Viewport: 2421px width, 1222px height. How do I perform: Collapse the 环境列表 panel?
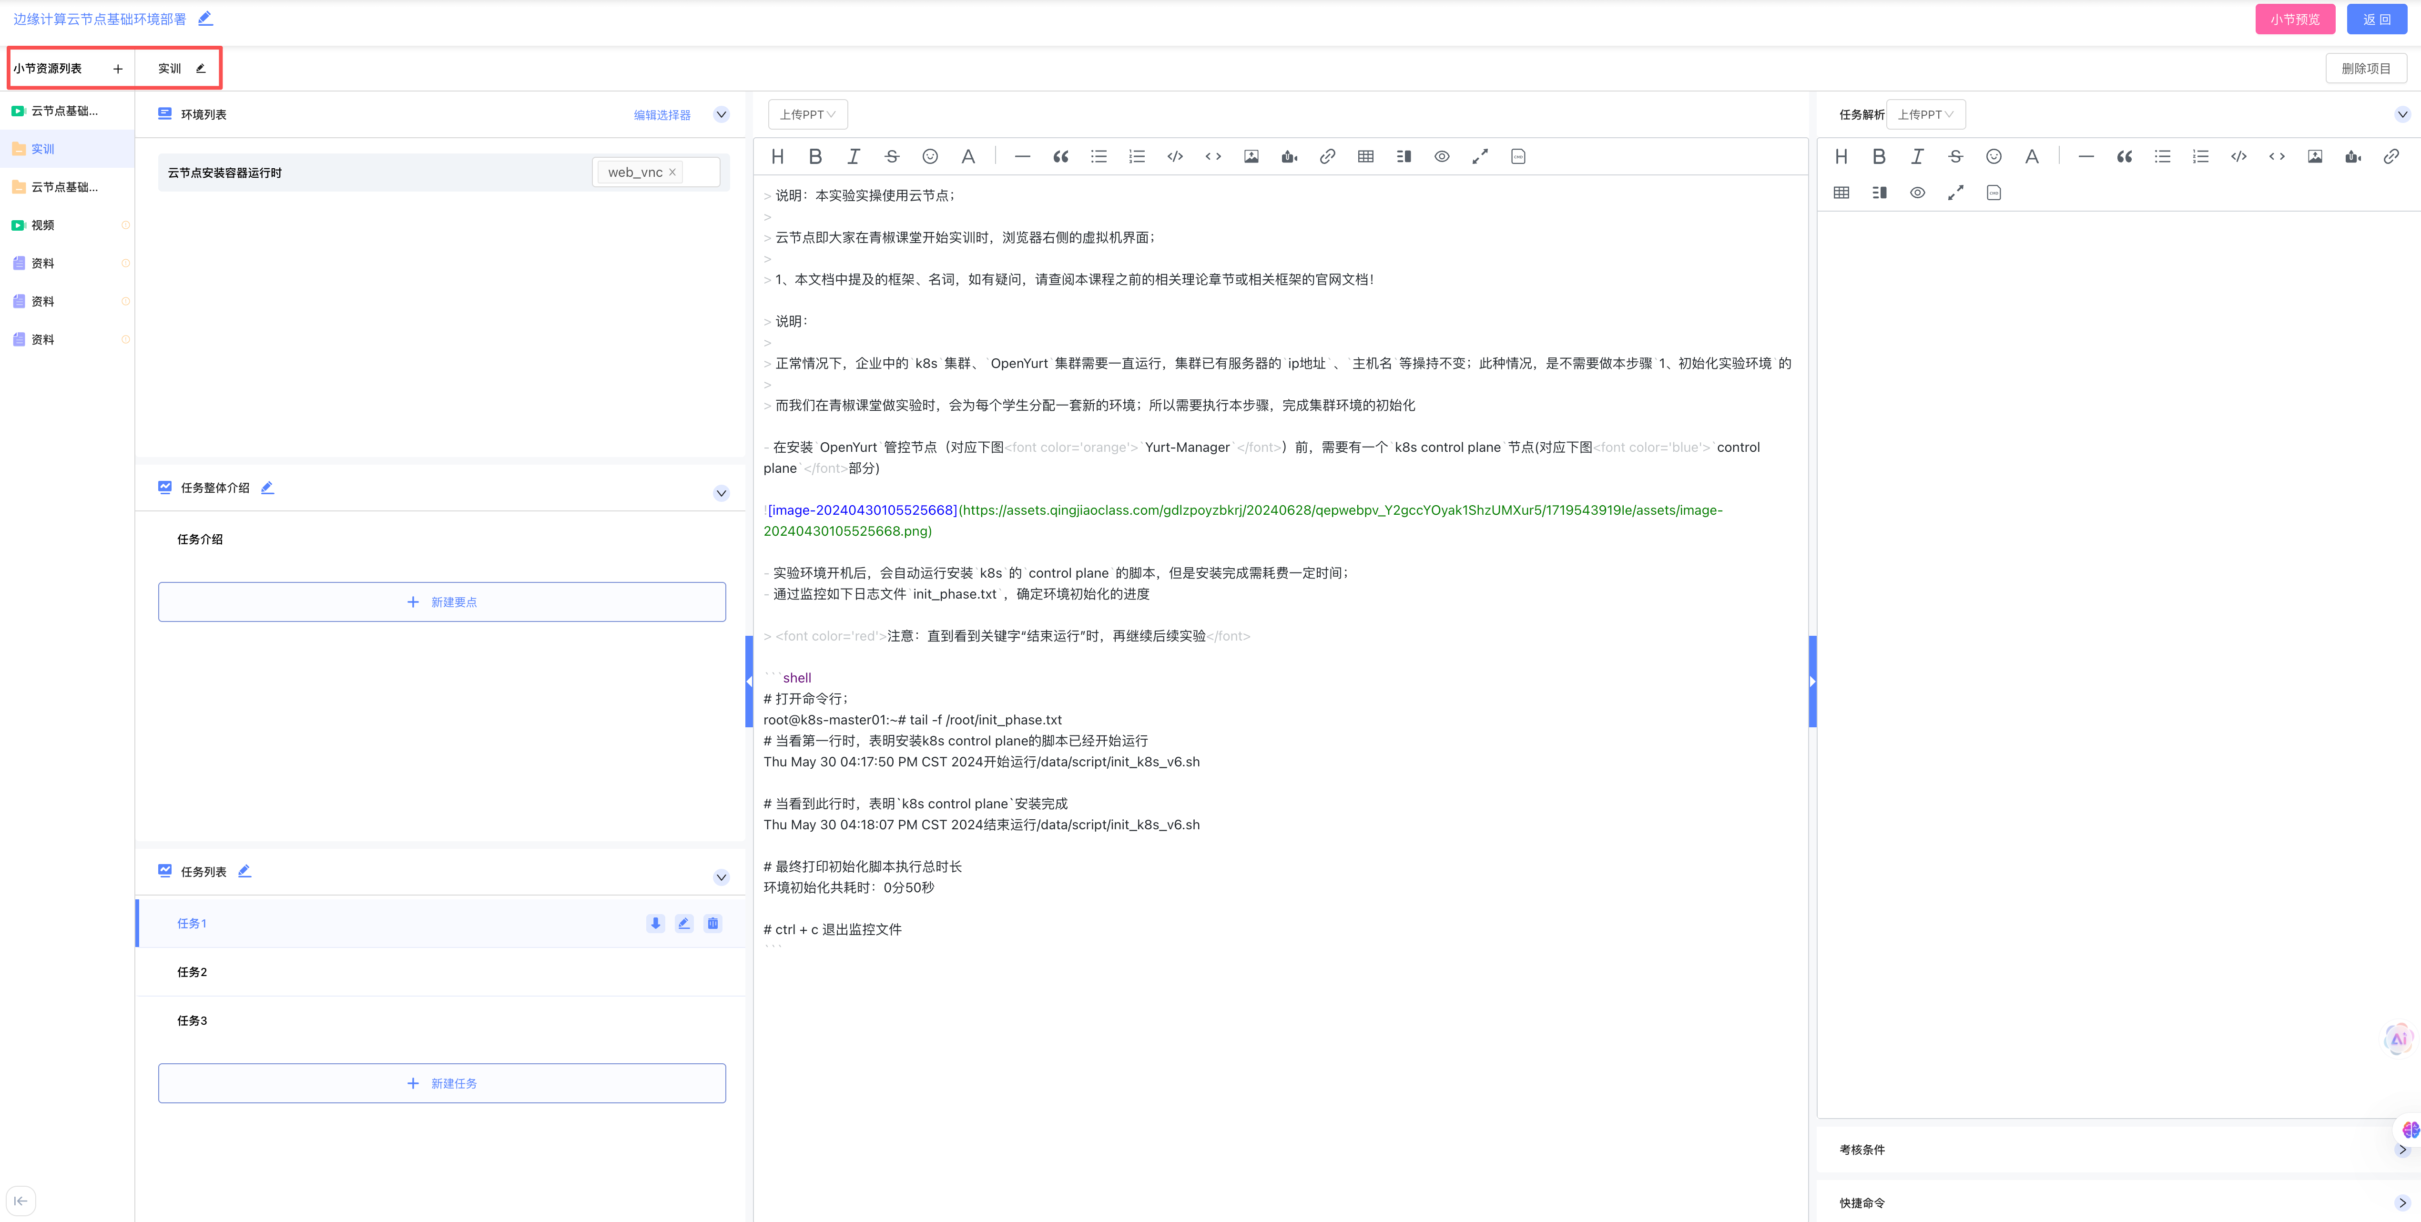721,114
